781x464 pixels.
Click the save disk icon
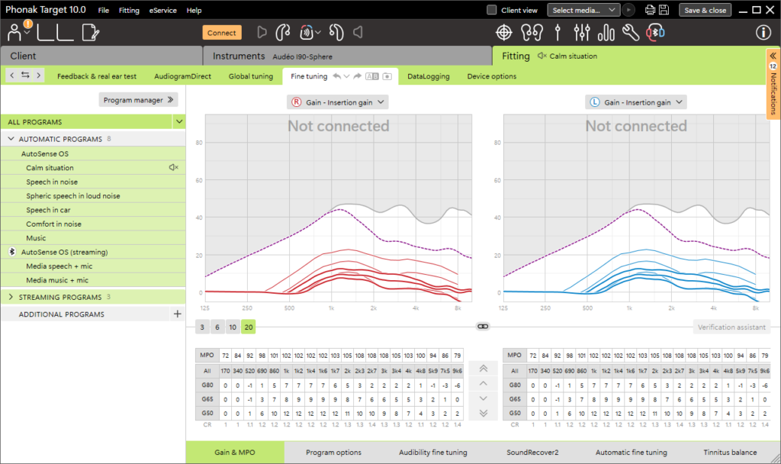664,10
